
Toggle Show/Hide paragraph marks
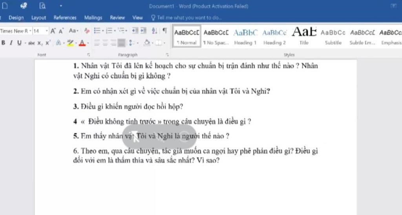[x=164, y=31]
